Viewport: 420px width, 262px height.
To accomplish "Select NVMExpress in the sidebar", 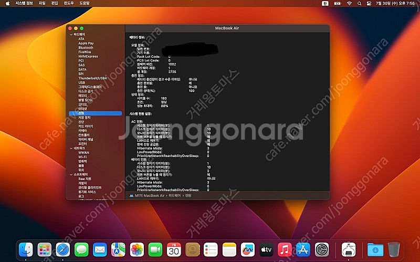I will pos(88,56).
